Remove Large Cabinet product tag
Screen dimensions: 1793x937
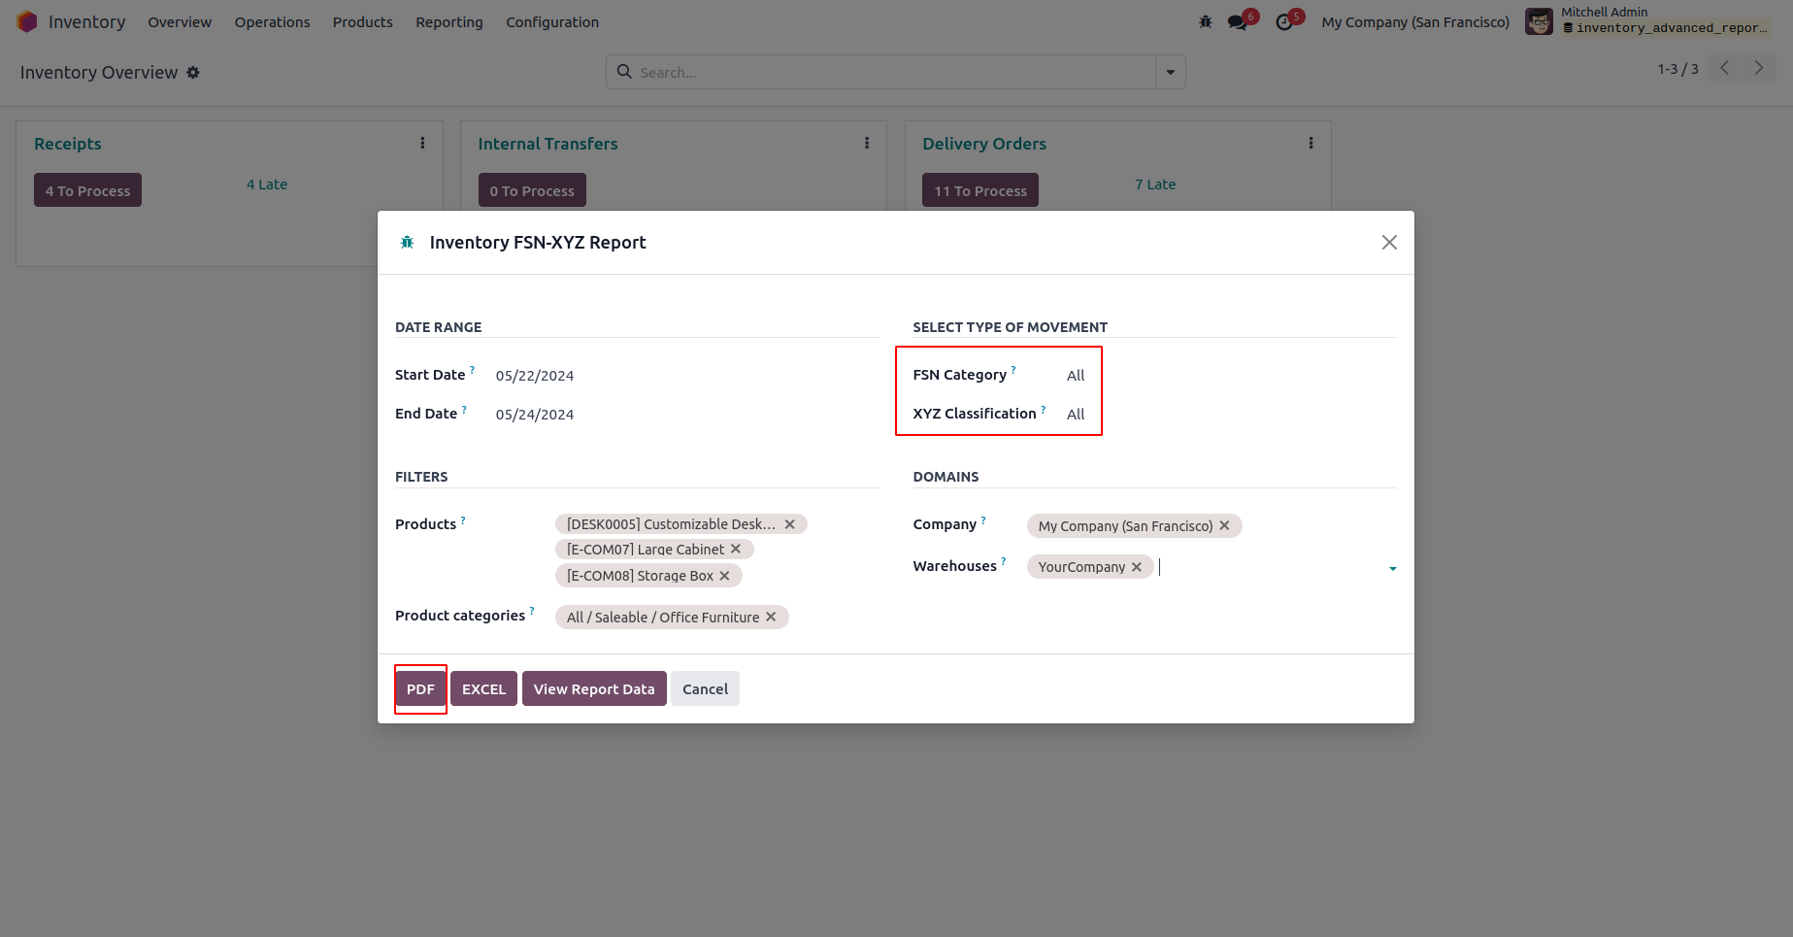pyautogui.click(x=736, y=549)
